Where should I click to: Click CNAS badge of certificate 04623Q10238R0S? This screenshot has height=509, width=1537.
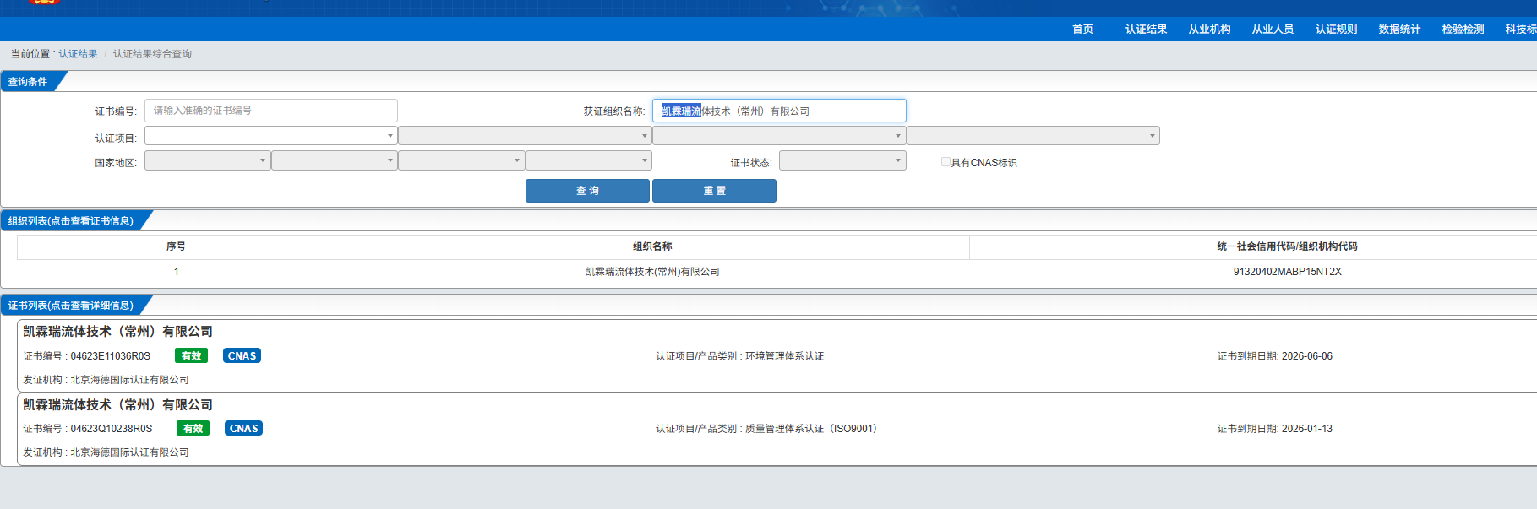tap(244, 429)
